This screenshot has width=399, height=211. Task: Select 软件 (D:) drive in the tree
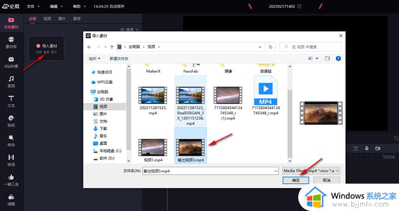104,158
